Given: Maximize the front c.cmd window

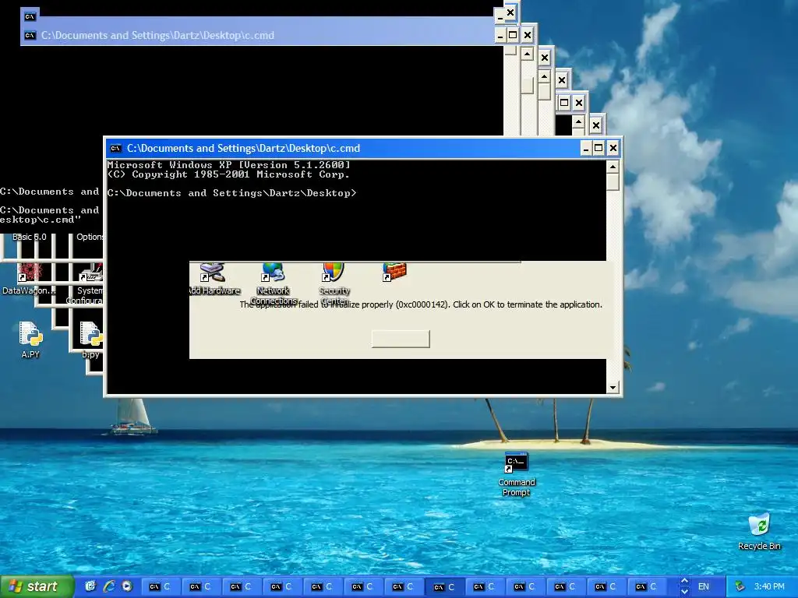Looking at the screenshot, I should pos(599,149).
